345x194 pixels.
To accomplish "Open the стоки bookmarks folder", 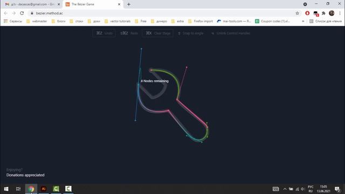I will (x=77, y=21).
